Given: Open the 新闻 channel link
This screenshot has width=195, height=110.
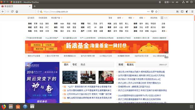Looking at the screenshot, I should coord(30,23).
